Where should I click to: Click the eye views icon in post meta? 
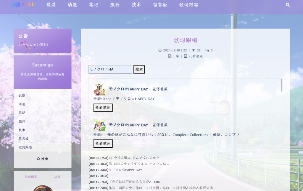point(194,50)
